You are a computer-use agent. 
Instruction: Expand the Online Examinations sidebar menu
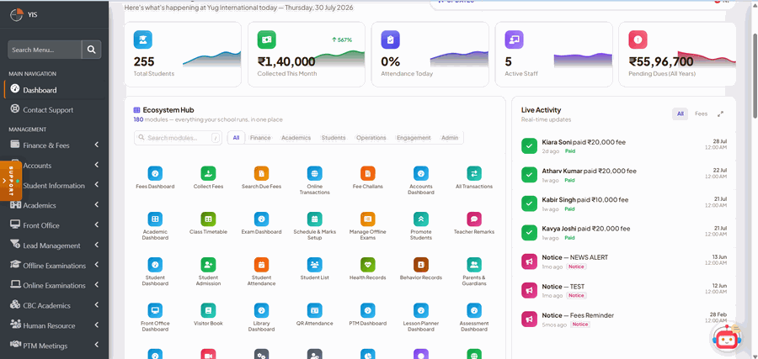(55, 285)
